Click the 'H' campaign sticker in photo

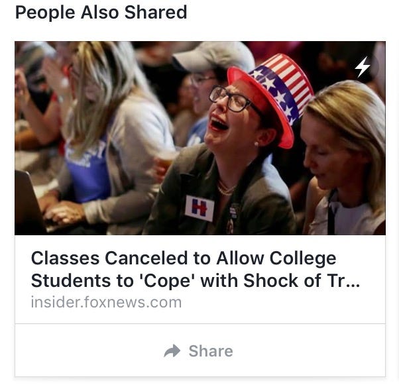pyautogui.click(x=199, y=208)
